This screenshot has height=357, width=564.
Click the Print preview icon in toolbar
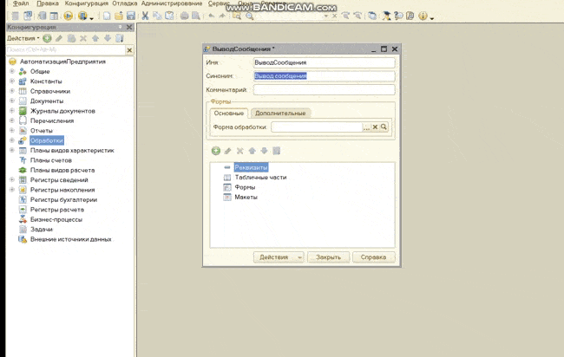[196, 16]
